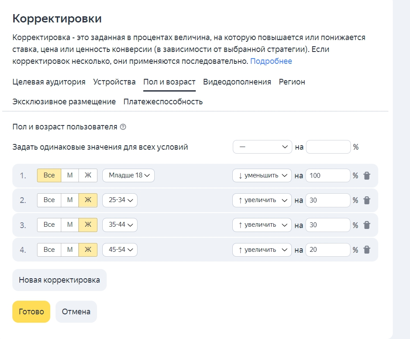Follow the Подробнее link
The image size is (410, 339).
[271, 61]
